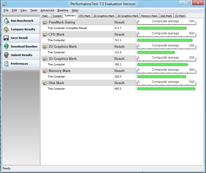This screenshot has height=173, width=206.
Task: Click the 3D Graphics Mark section header
Action: coord(63,59)
